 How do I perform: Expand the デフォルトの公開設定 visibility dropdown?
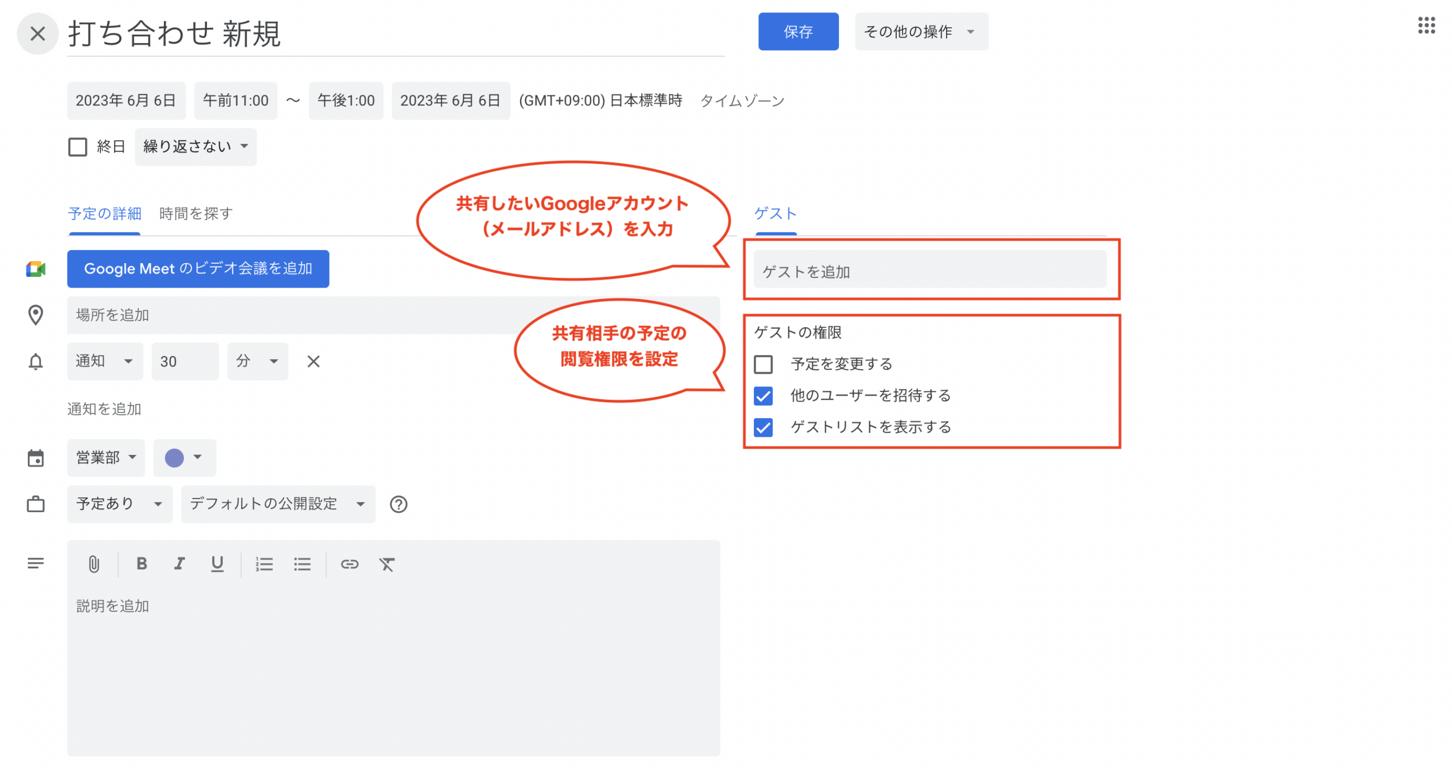(277, 504)
